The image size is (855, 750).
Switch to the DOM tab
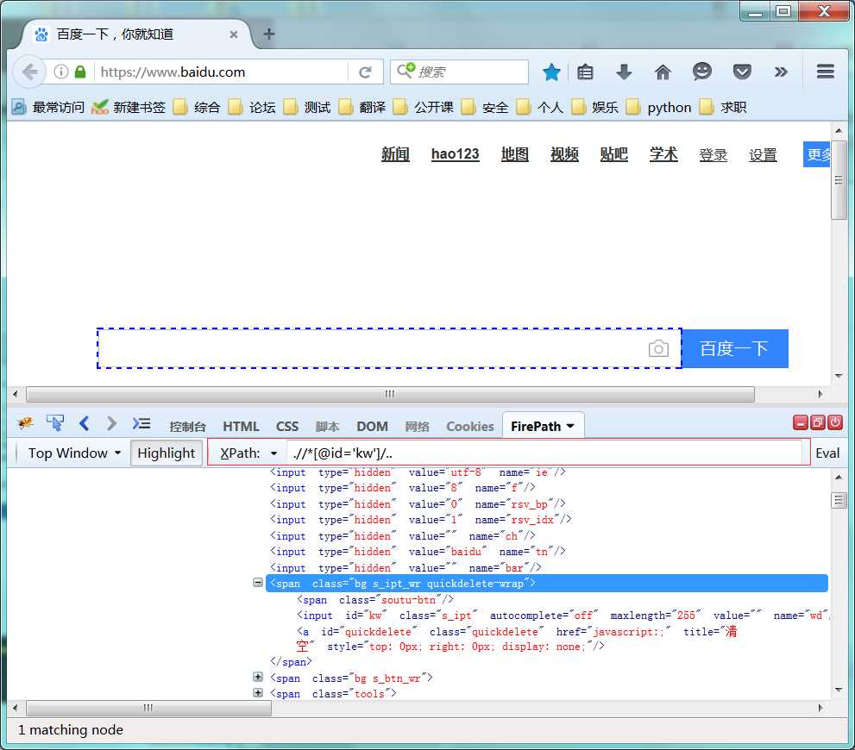[x=372, y=427]
